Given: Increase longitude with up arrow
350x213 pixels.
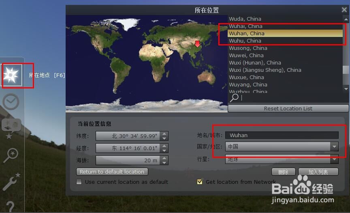Looking at the screenshot, I should point(164,146).
